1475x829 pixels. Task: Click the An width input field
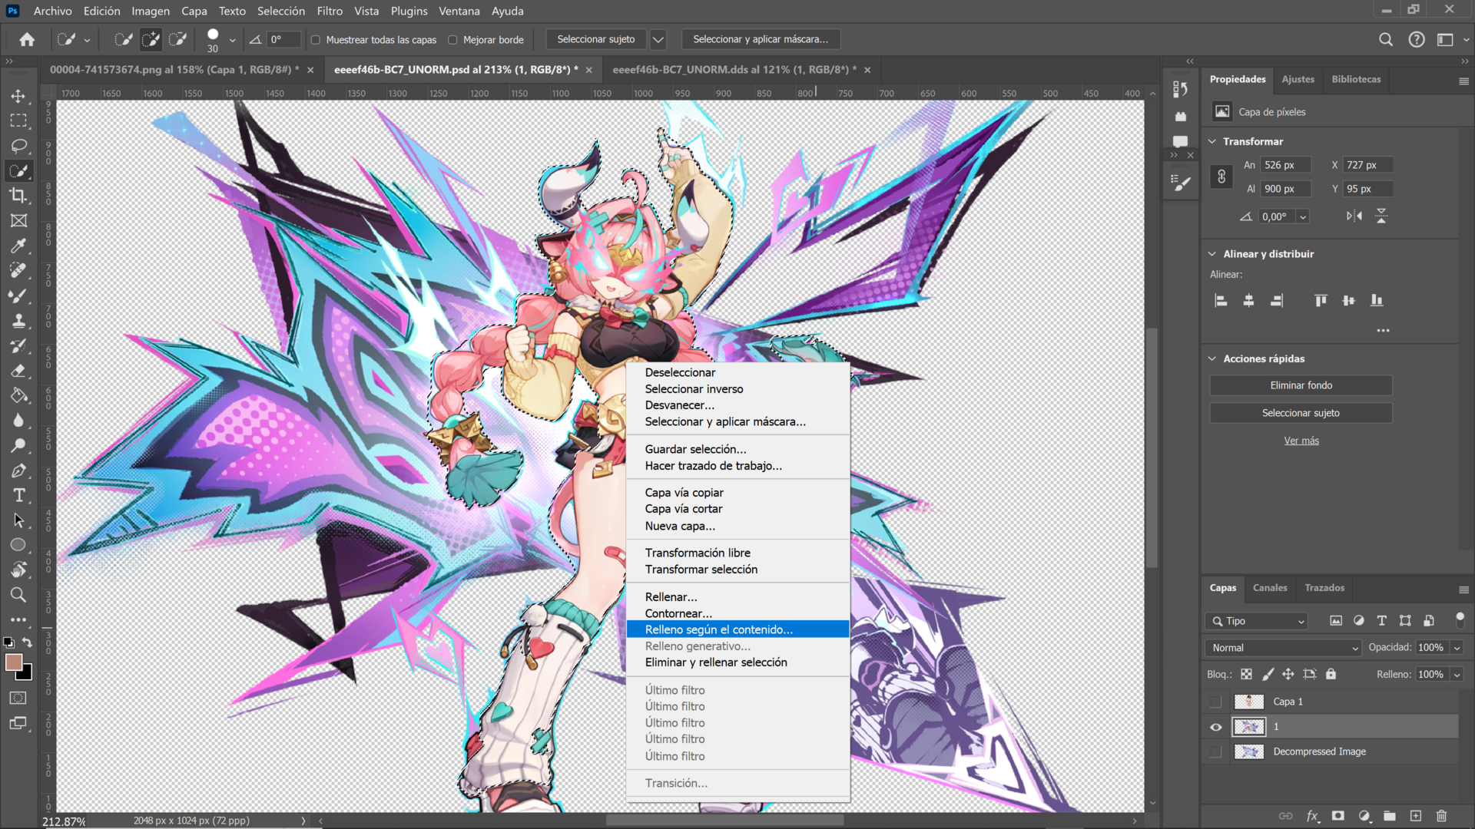(x=1284, y=165)
